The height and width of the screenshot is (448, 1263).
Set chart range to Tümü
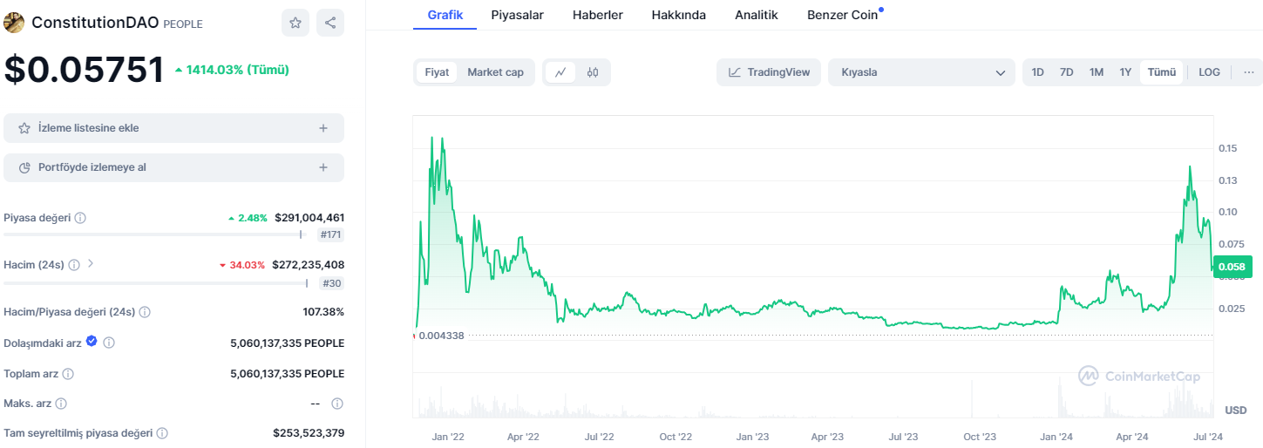coord(1161,72)
